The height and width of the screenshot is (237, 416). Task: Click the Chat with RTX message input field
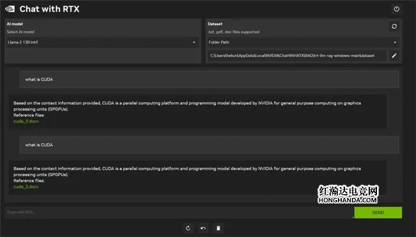coord(179,212)
